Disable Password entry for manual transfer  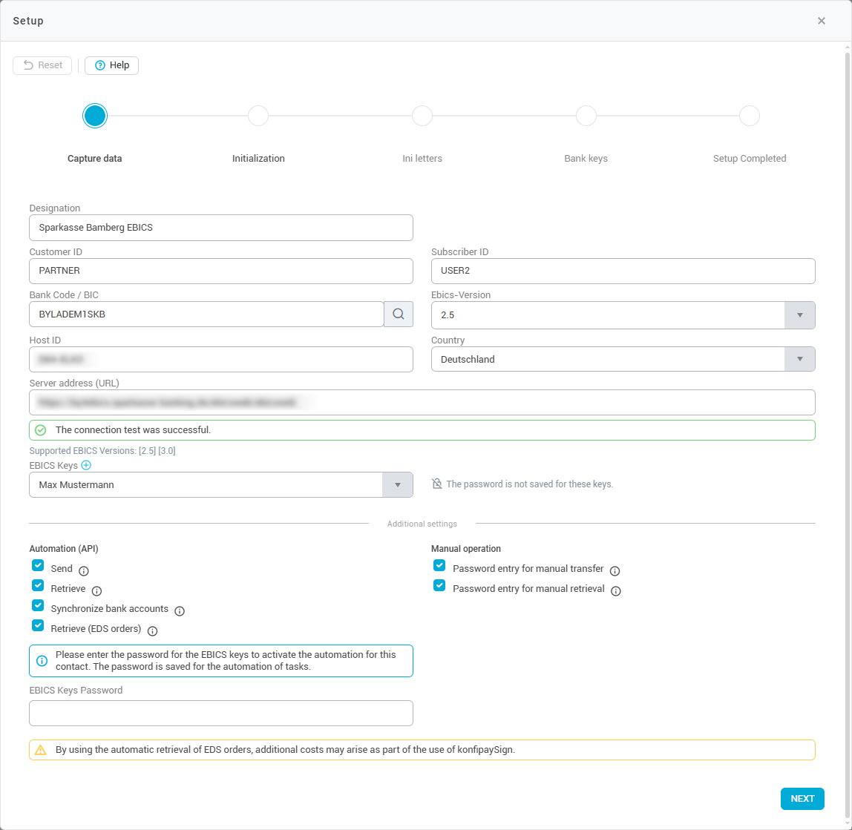coord(439,565)
